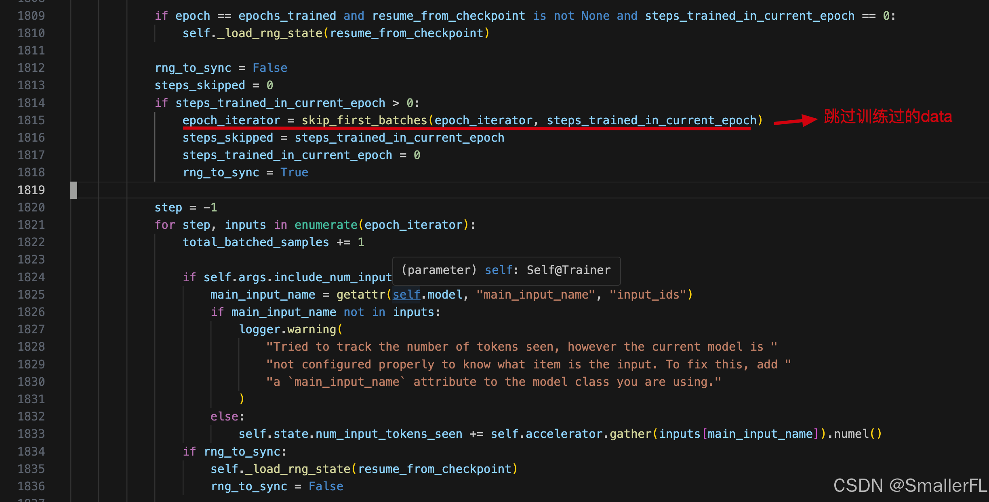Click the cursor marker on line 1819

tap(74, 190)
